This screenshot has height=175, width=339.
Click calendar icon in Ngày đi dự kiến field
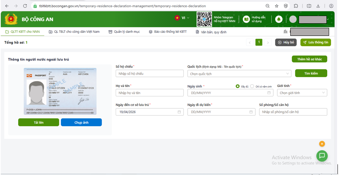tap(251, 112)
